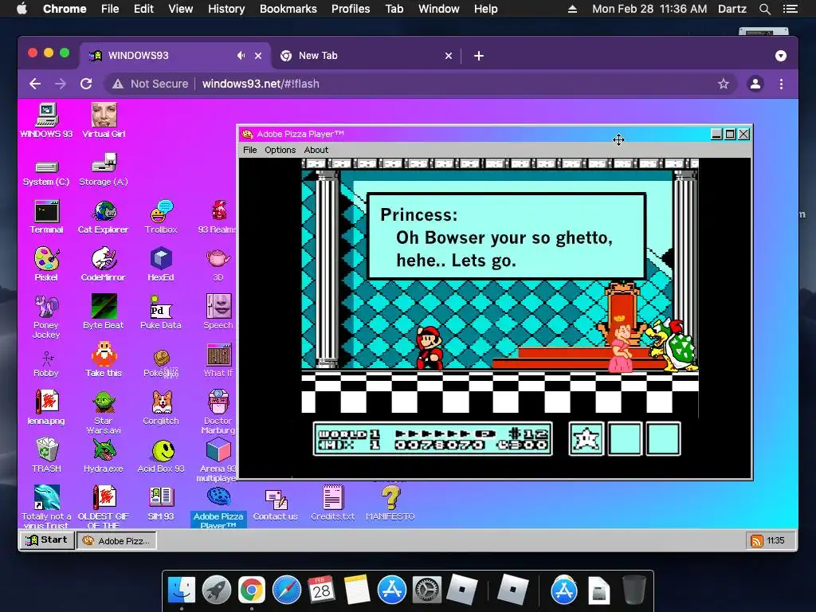
Task: Open the HexEd cube icon
Action: pyautogui.click(x=161, y=265)
